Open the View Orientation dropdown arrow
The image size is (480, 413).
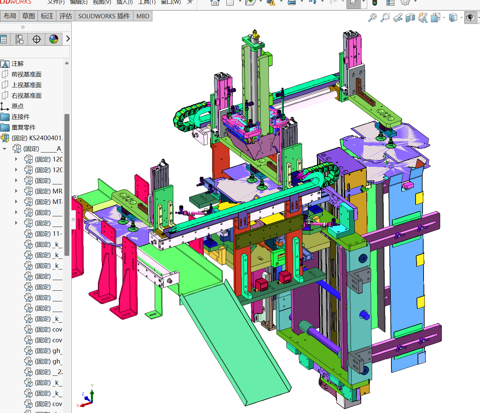pyautogui.click(x=444, y=18)
